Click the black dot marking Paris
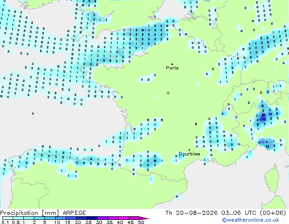Screen dimensions: 289x224 tap(172, 64)
